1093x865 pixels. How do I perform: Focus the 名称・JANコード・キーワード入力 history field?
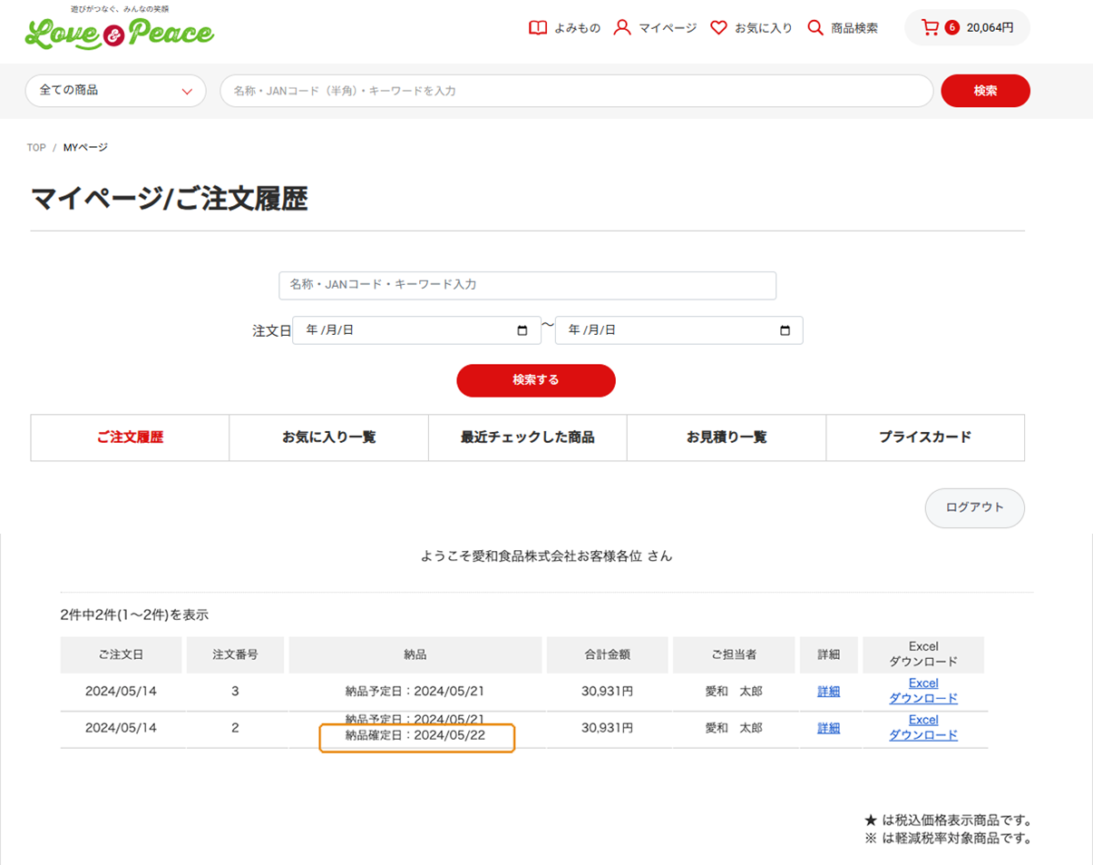click(x=527, y=285)
